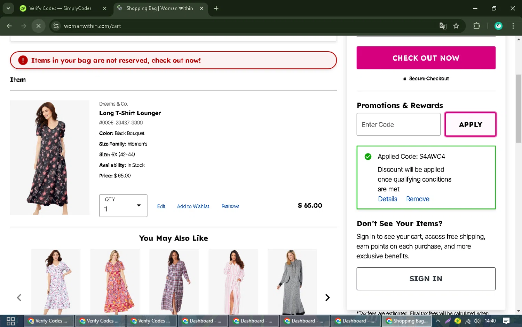Focus the Enter Code promo field
The width and height of the screenshot is (522, 327).
point(398,124)
